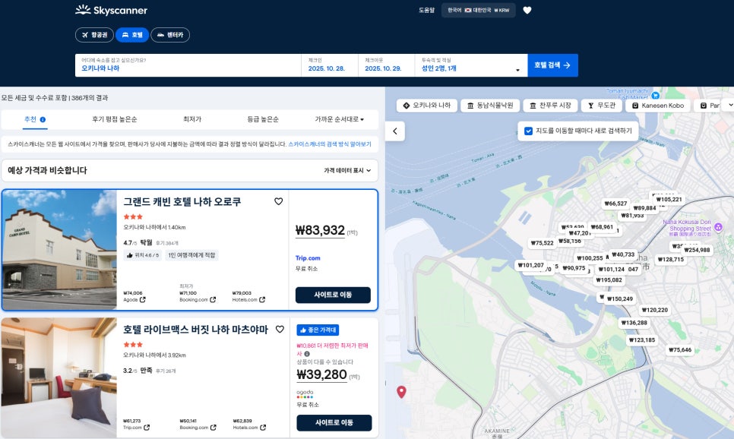This screenshot has height=439, width=734.
Task: Click red location pin on map
Action: 401,392
